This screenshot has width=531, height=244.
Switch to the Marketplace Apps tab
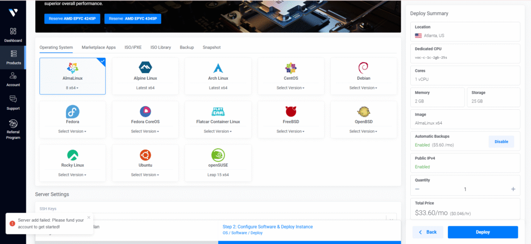point(99,47)
